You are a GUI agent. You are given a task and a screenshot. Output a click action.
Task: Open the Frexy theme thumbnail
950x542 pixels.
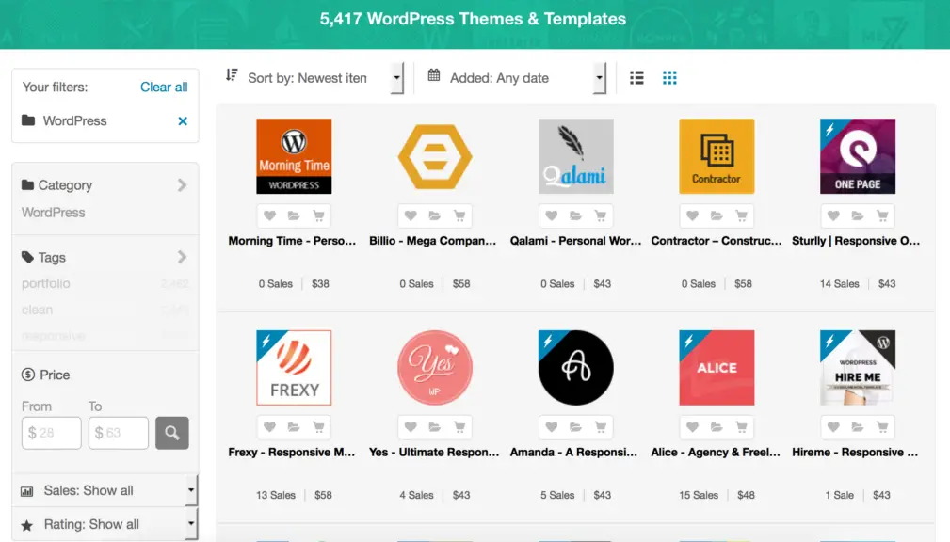click(x=294, y=368)
